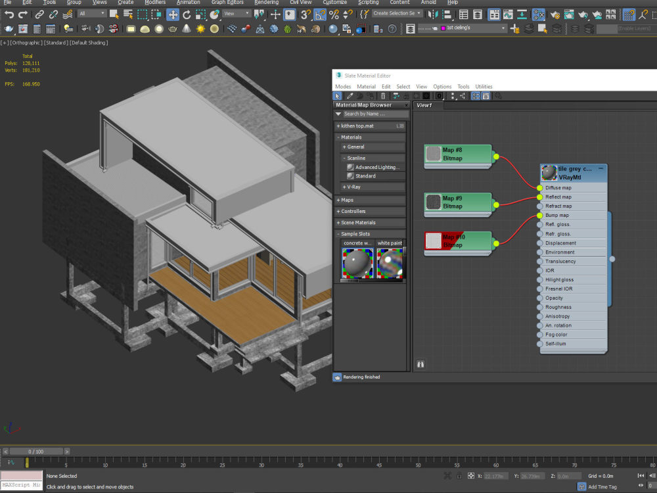Click the Bump map input socket
657x493 pixels.
pyautogui.click(x=539, y=216)
